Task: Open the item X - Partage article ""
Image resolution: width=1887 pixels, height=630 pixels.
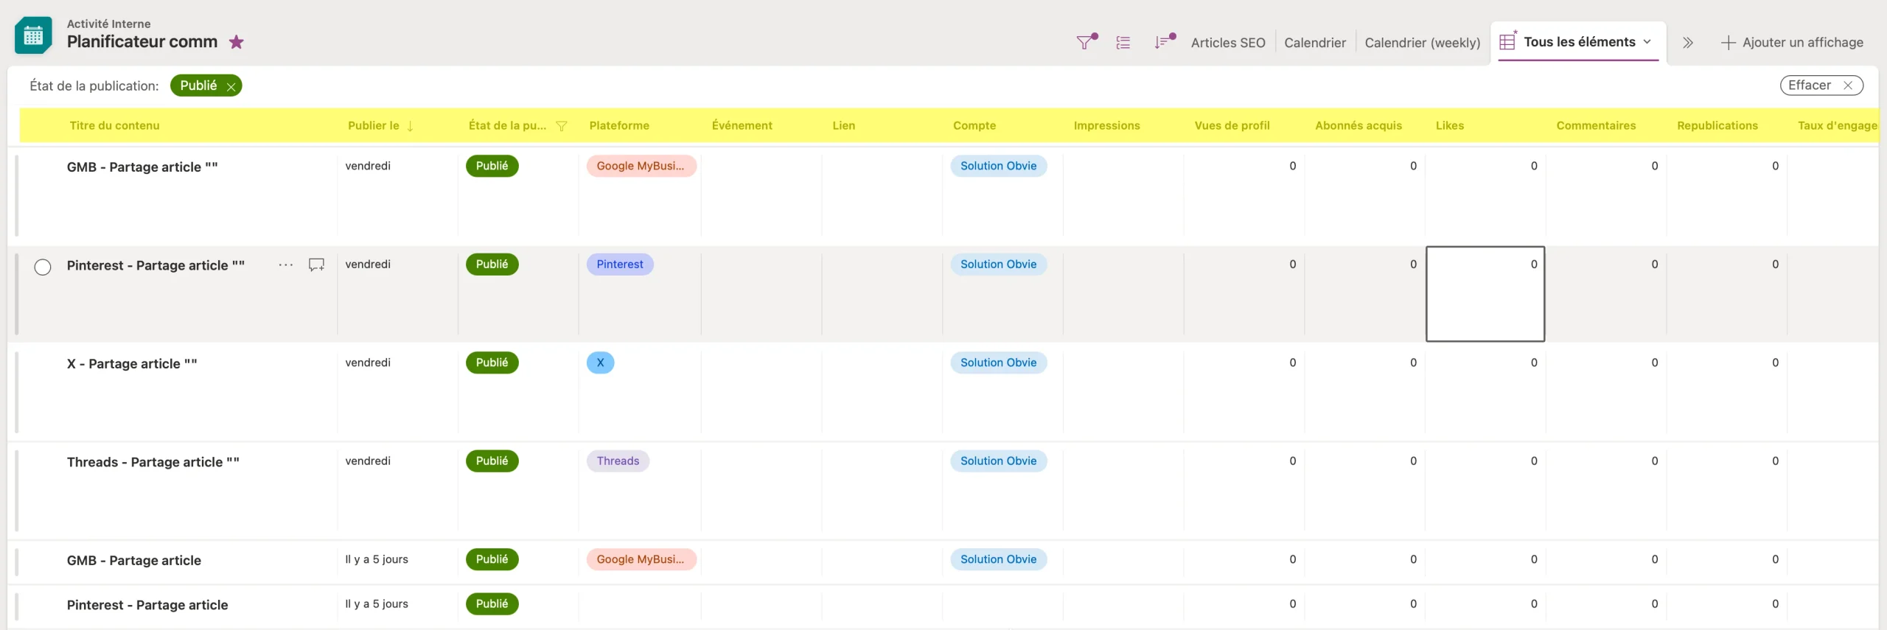Action: (x=132, y=364)
